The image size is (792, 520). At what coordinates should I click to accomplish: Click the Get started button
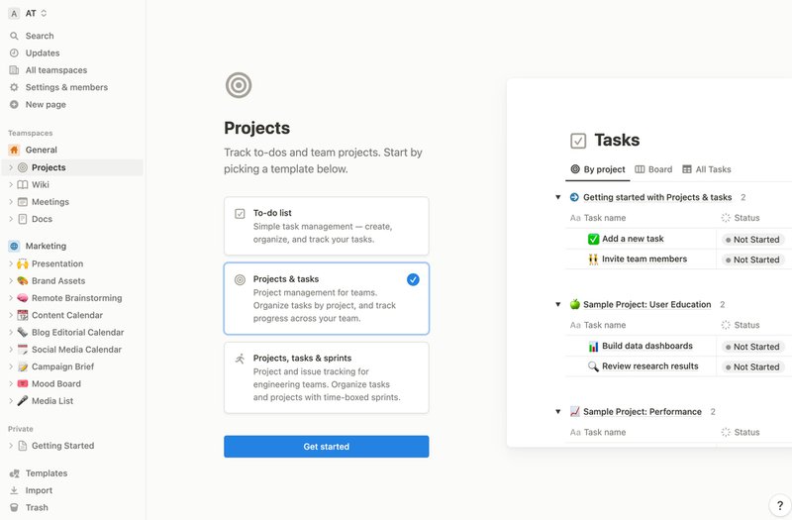click(326, 447)
